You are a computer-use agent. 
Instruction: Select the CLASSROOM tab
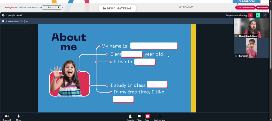coord(246,1)
